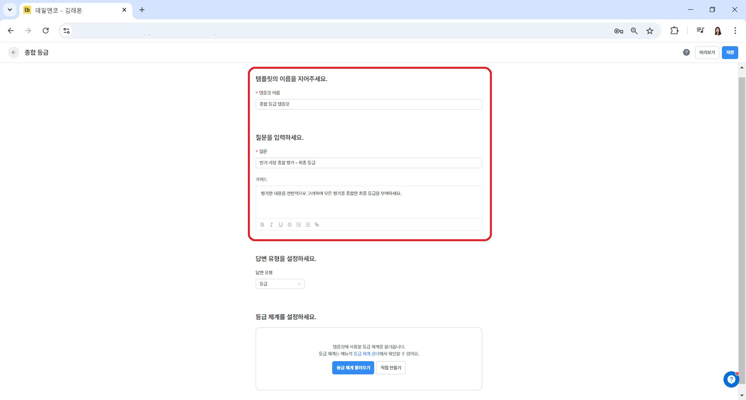The height and width of the screenshot is (400, 746).
Task: Focus the 질문 input field
Action: [368, 163]
